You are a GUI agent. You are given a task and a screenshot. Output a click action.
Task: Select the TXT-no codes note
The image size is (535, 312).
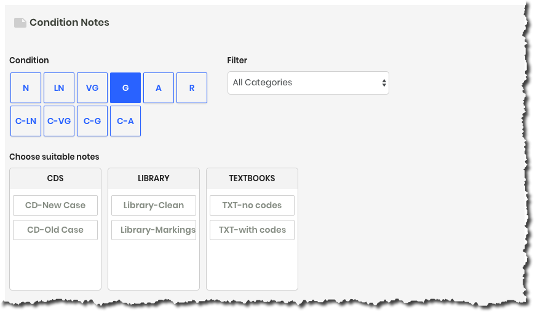click(252, 205)
